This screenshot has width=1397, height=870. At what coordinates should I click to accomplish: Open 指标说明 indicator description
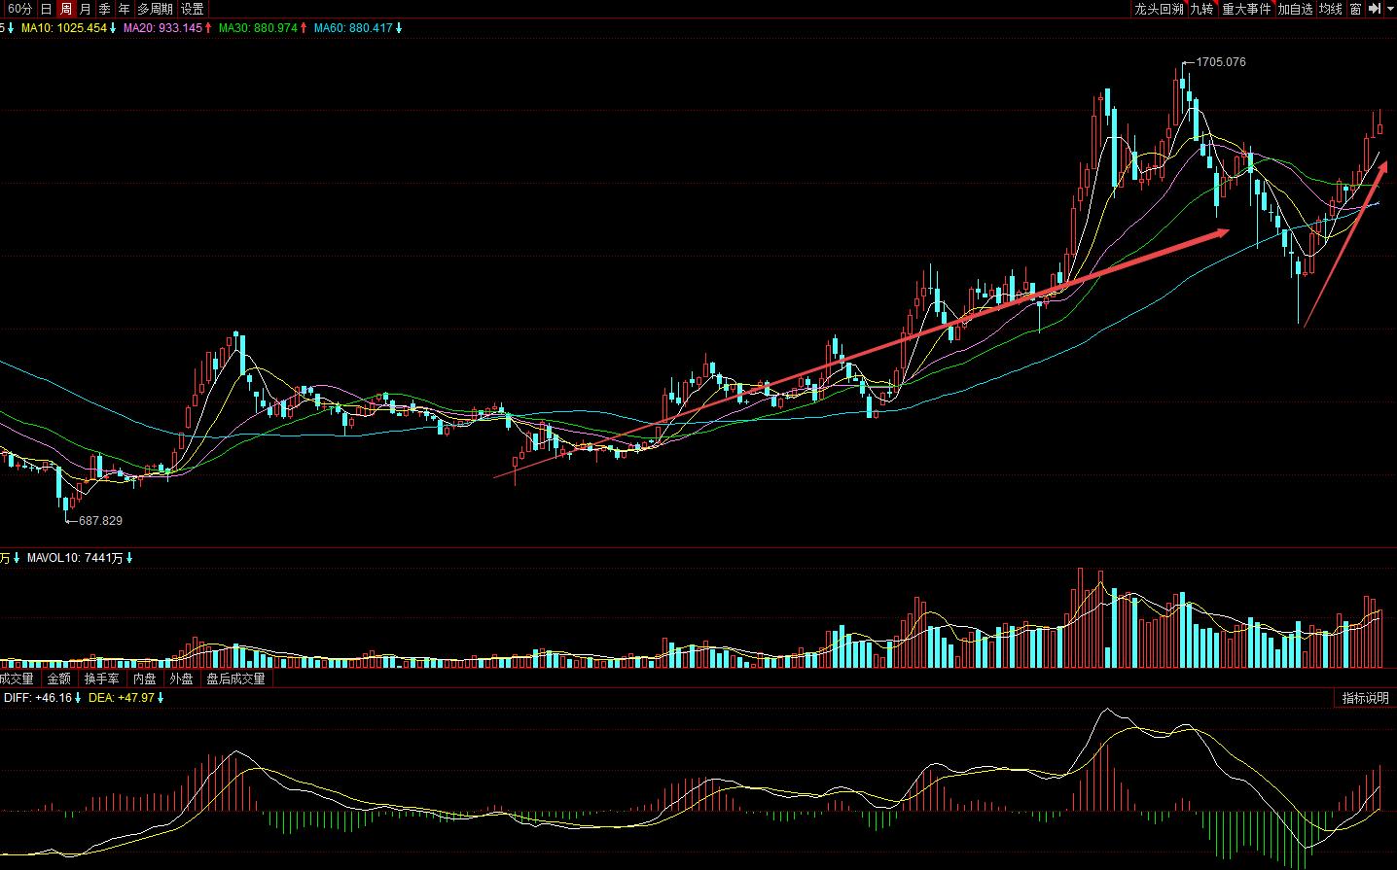(x=1366, y=698)
